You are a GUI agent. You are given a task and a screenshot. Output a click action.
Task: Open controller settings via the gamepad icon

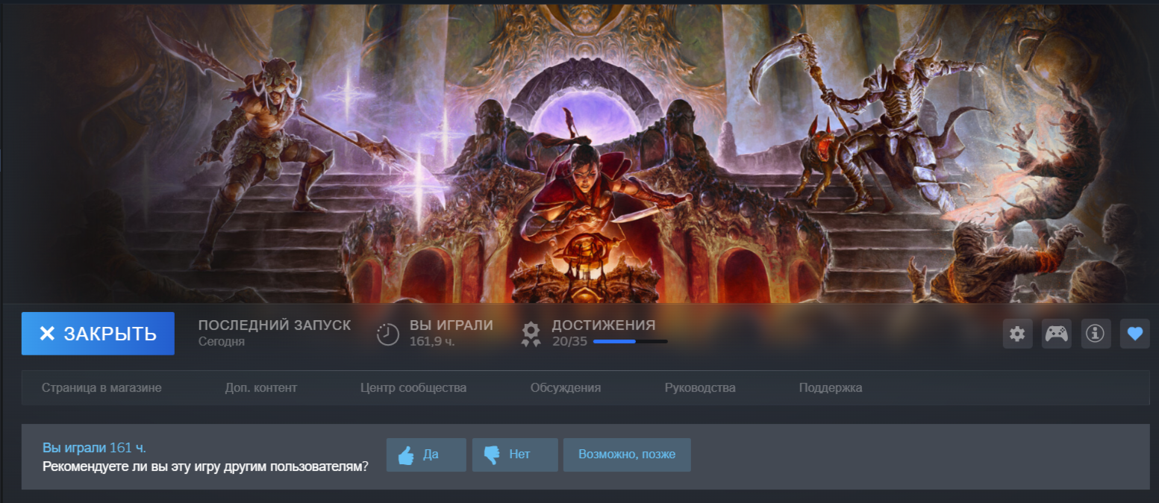(1056, 334)
